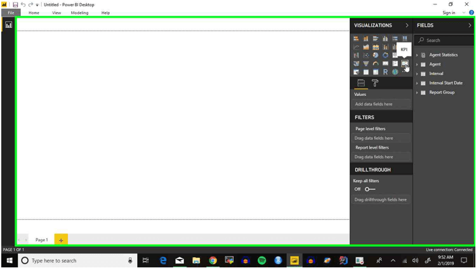Expand the Agent table arrow

pos(417,64)
